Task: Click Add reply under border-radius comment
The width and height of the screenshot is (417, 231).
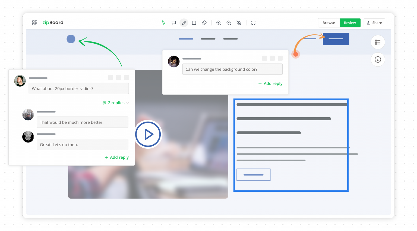Action: [x=116, y=157]
